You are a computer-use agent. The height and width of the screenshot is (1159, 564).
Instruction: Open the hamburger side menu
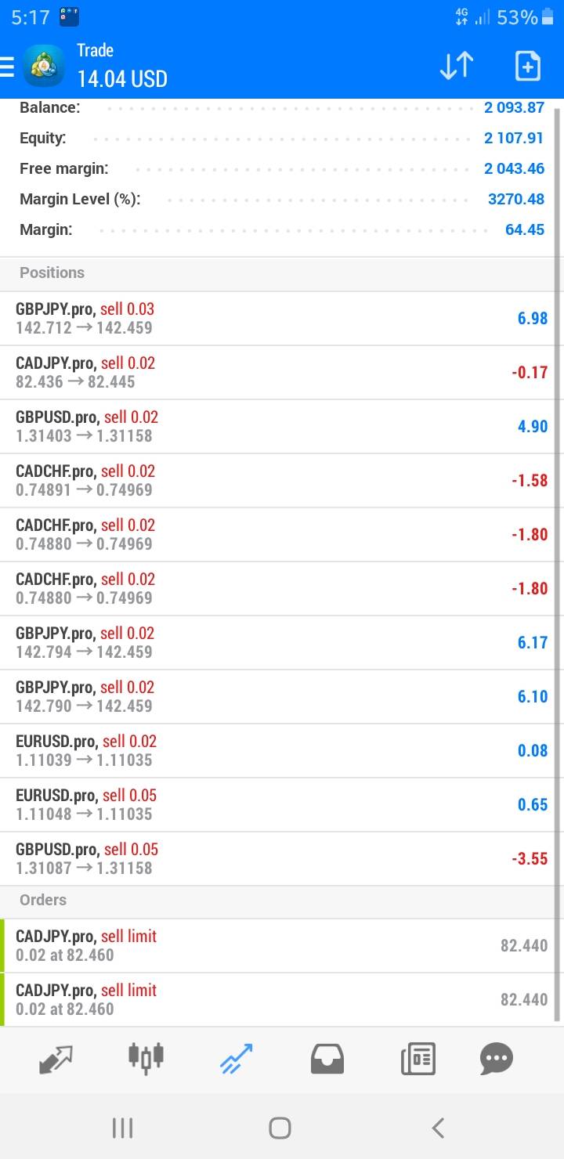pos(8,66)
